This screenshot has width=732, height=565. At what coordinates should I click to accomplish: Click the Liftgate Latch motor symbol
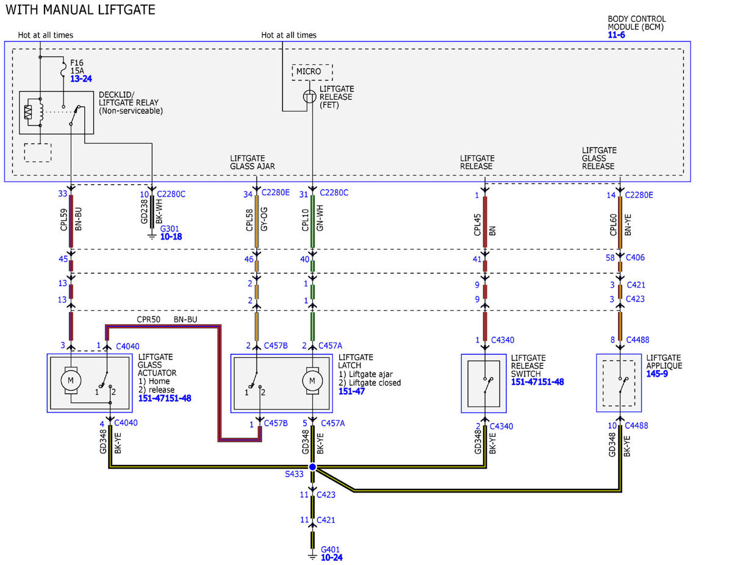312,381
